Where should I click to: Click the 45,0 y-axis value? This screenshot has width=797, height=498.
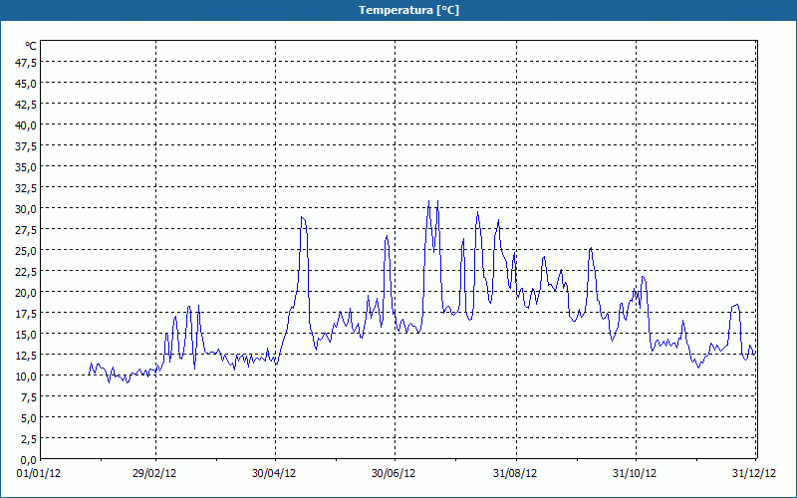pos(26,84)
